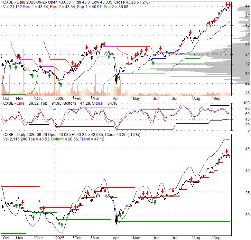
Task: Select oscillator axis value 60
Action: point(247,114)
